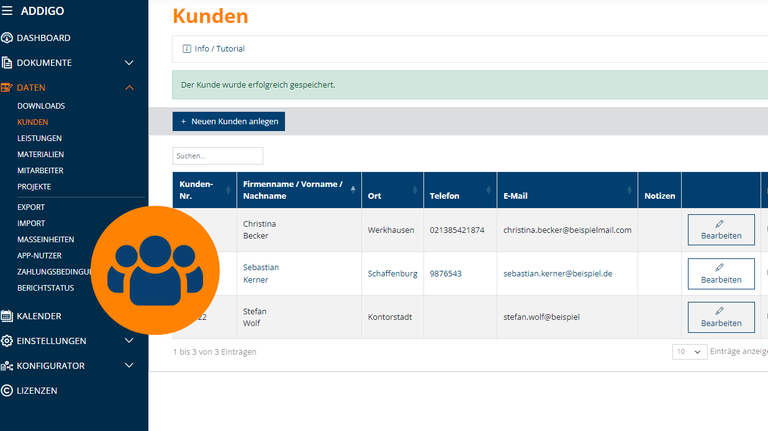The height and width of the screenshot is (431, 768).
Task: Open Import in the sidebar
Action: click(x=31, y=224)
